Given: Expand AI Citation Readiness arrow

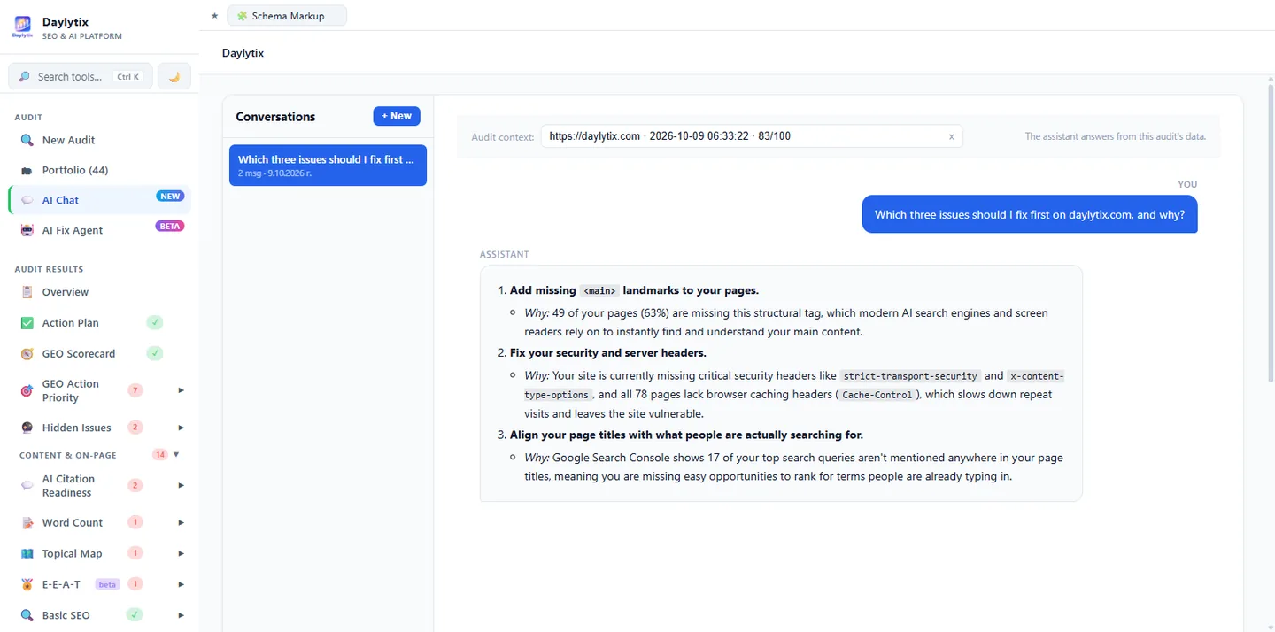Looking at the screenshot, I should pos(181,485).
